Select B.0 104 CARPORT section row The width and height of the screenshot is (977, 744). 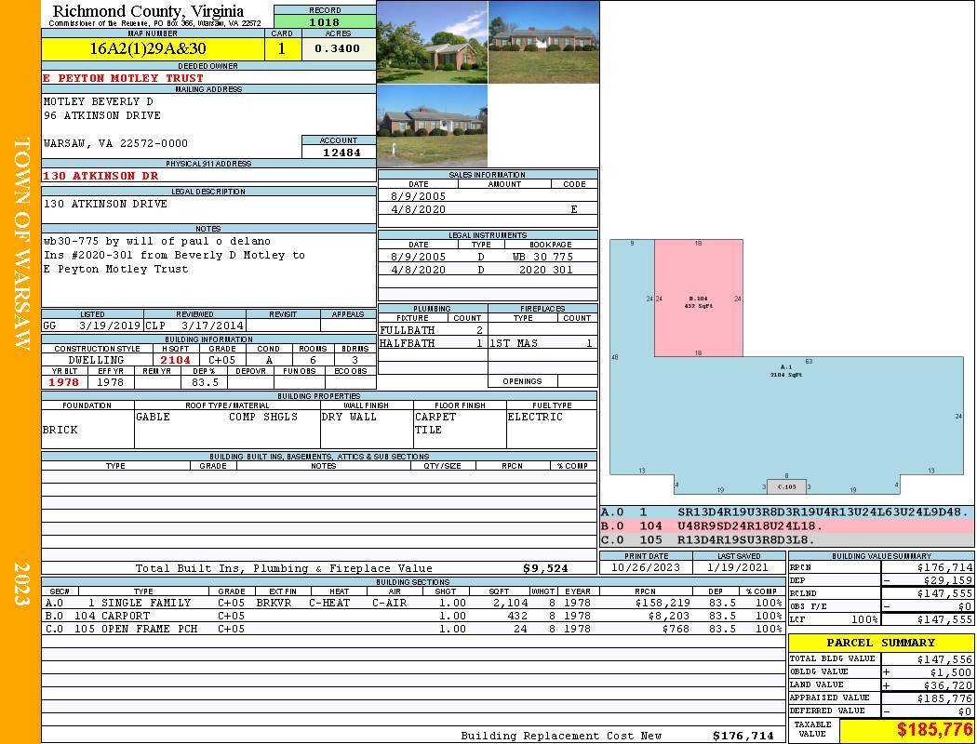[413, 616]
